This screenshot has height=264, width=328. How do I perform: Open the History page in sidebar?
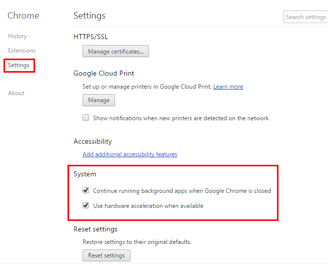(x=17, y=36)
